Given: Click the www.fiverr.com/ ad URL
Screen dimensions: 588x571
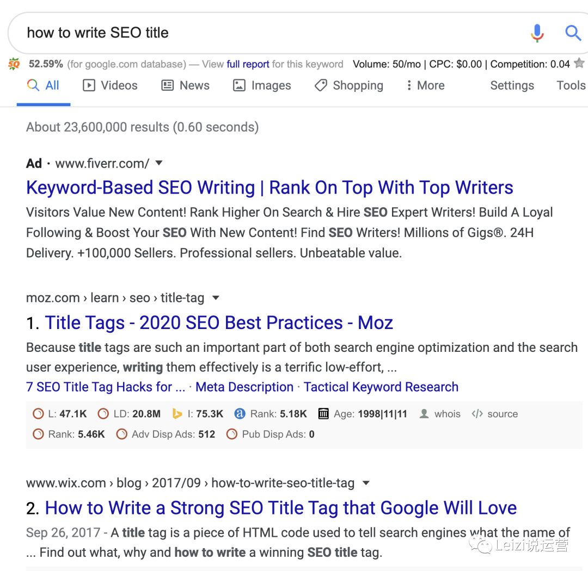Looking at the screenshot, I should pyautogui.click(x=102, y=163).
